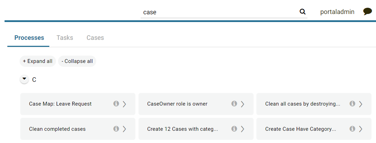376x143 pixels.
Task: Show info for Clean completed cases
Action: [116, 129]
